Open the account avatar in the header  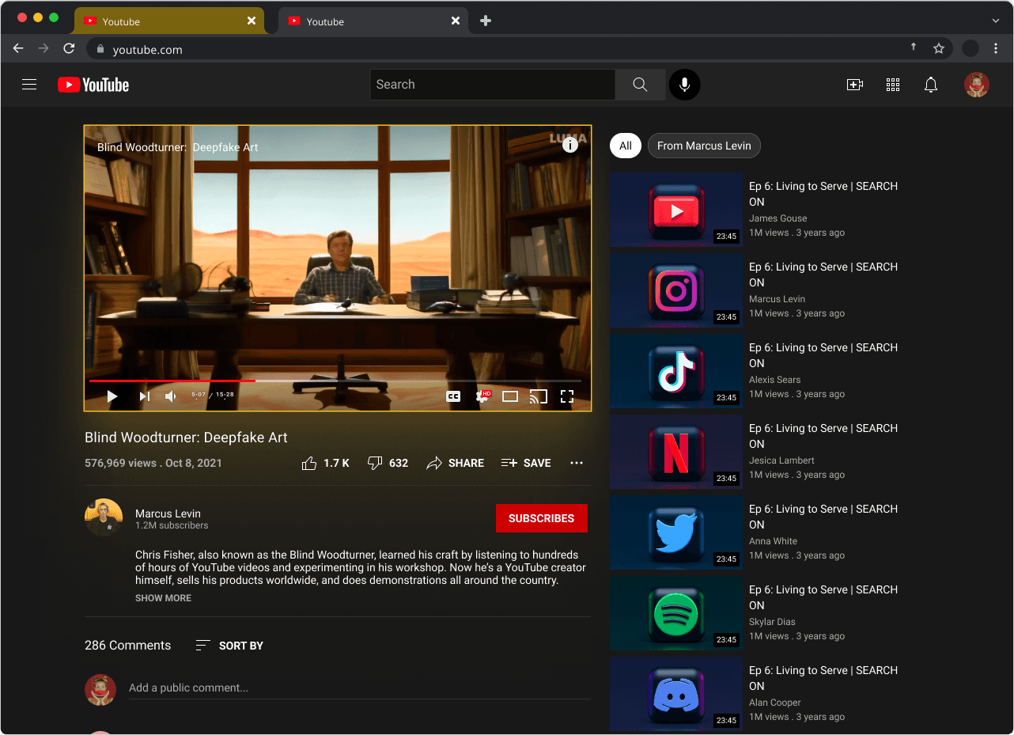977,85
